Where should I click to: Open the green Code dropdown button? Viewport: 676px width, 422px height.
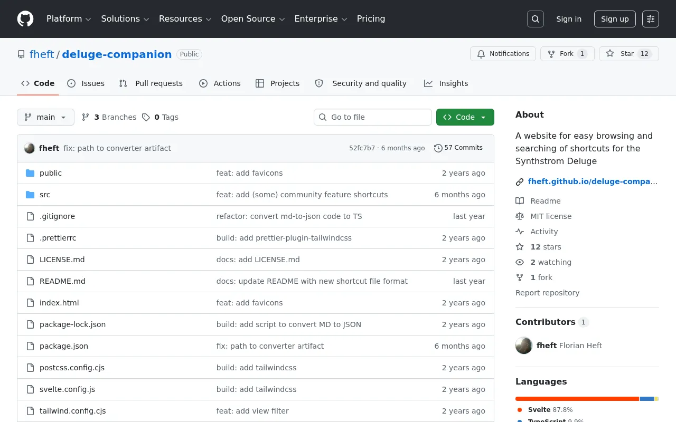[465, 117]
